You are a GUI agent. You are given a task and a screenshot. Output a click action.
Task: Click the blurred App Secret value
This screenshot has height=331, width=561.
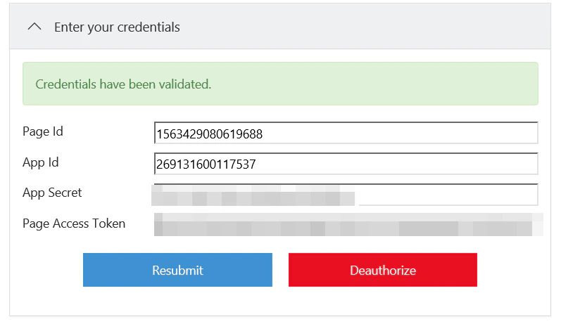pos(253,195)
